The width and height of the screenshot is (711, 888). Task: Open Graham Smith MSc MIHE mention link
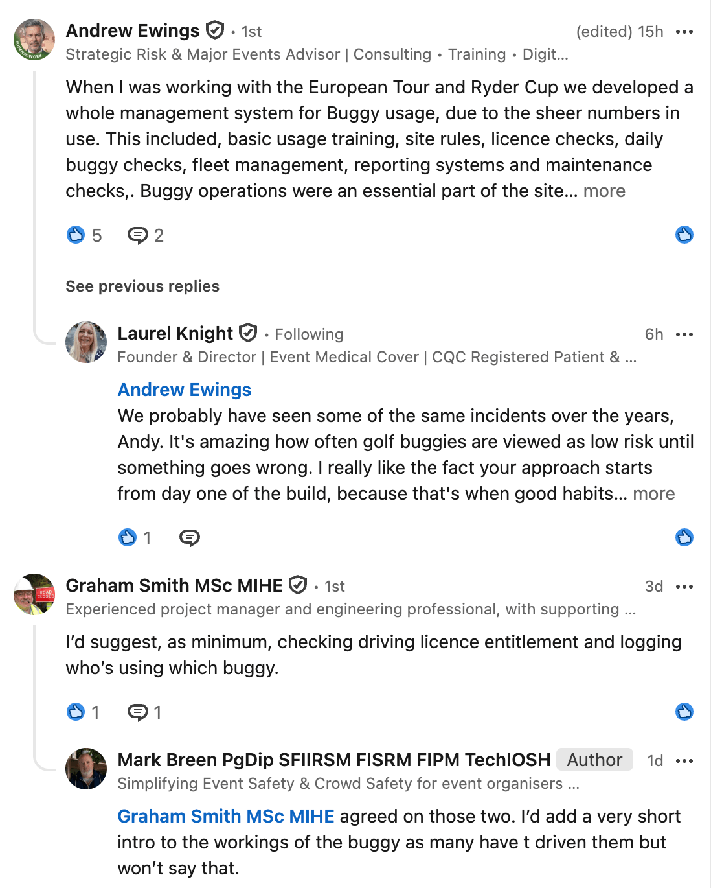tap(226, 816)
